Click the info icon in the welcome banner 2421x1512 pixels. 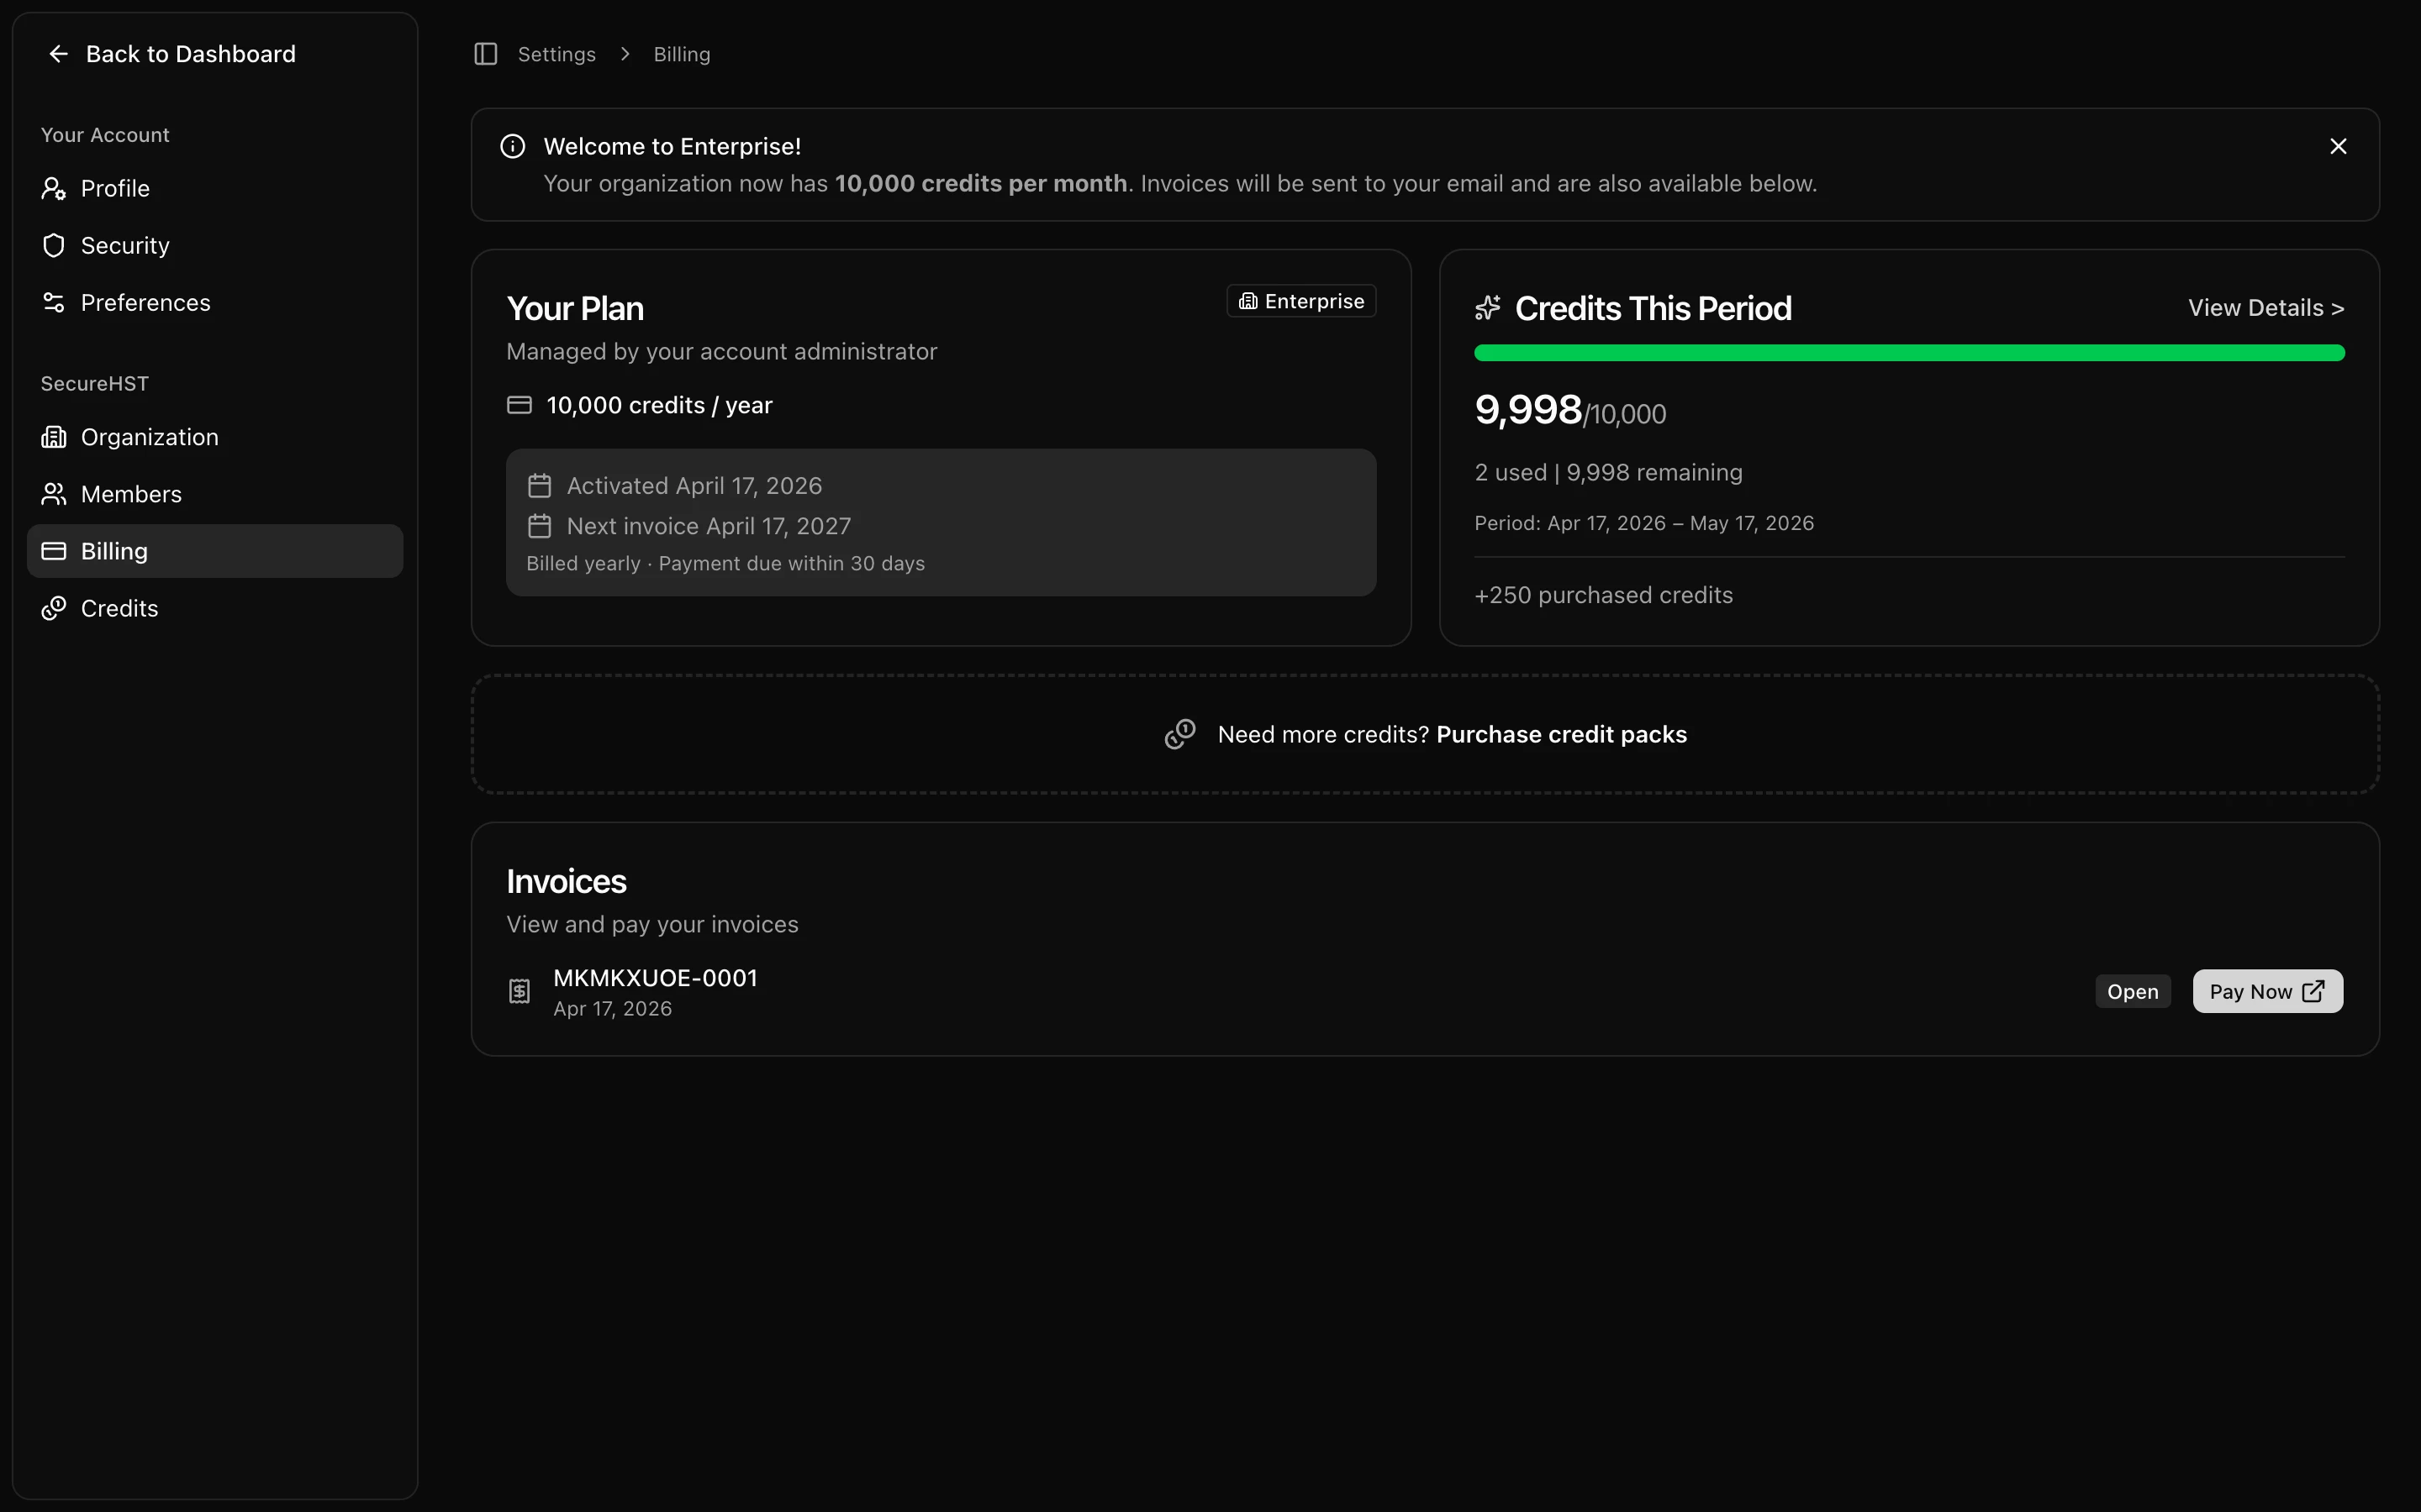[x=512, y=145]
